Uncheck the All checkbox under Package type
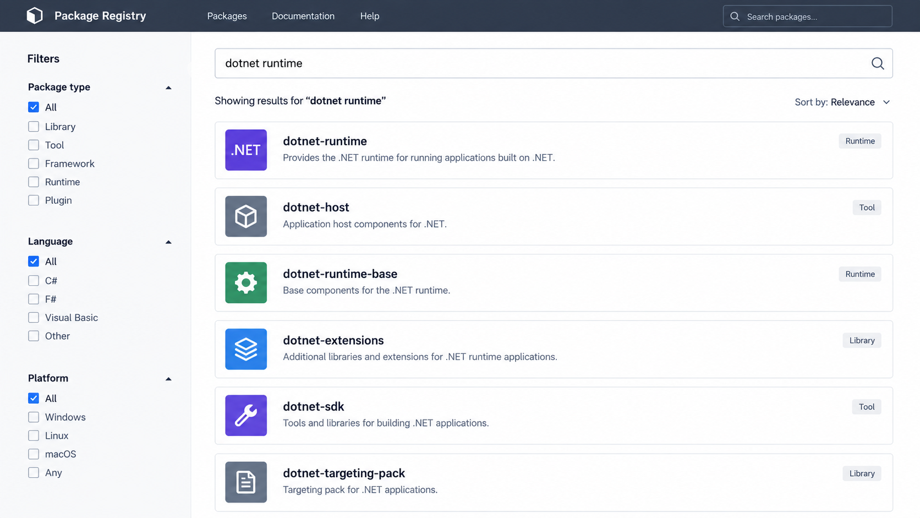The width and height of the screenshot is (920, 518). [x=34, y=107]
